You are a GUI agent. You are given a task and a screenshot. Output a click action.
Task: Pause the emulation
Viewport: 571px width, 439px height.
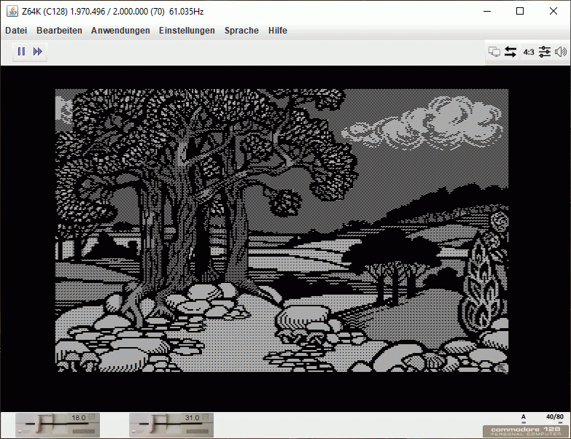pos(21,52)
